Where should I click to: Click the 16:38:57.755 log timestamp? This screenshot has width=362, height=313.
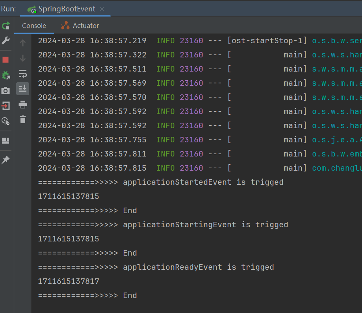tap(118, 140)
